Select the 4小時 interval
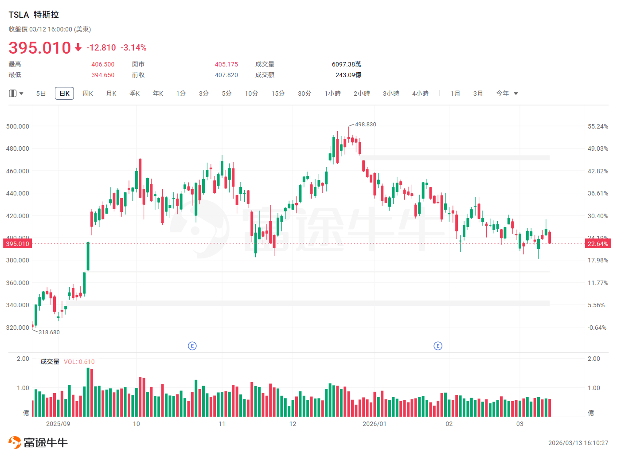 tap(420, 94)
